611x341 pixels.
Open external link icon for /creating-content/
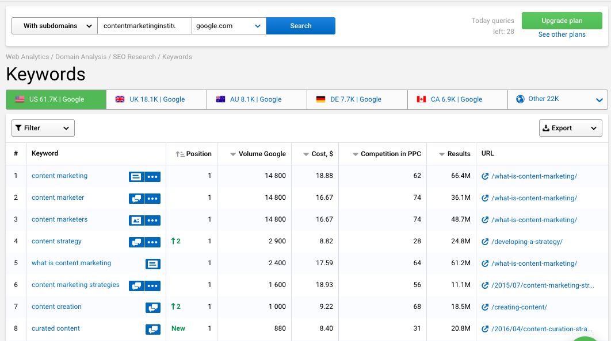(x=485, y=307)
